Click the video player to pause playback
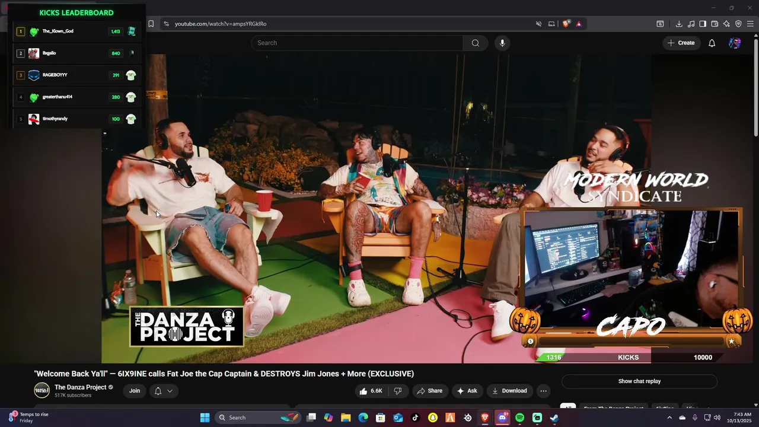The height and width of the screenshot is (427, 759). click(376, 209)
